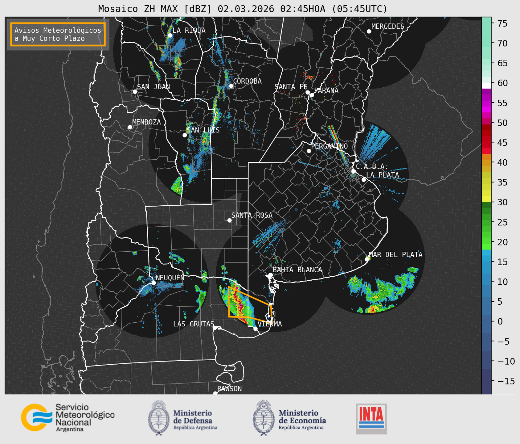Click the BAHÍA BLANCA city marker

tap(270, 275)
